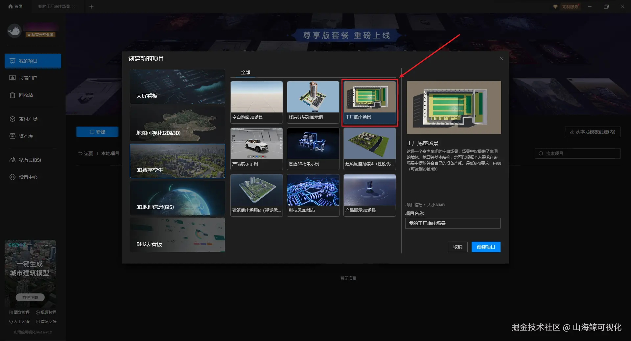Add a new tab with the plus icon
Image resolution: width=631 pixels, height=341 pixels.
click(91, 7)
